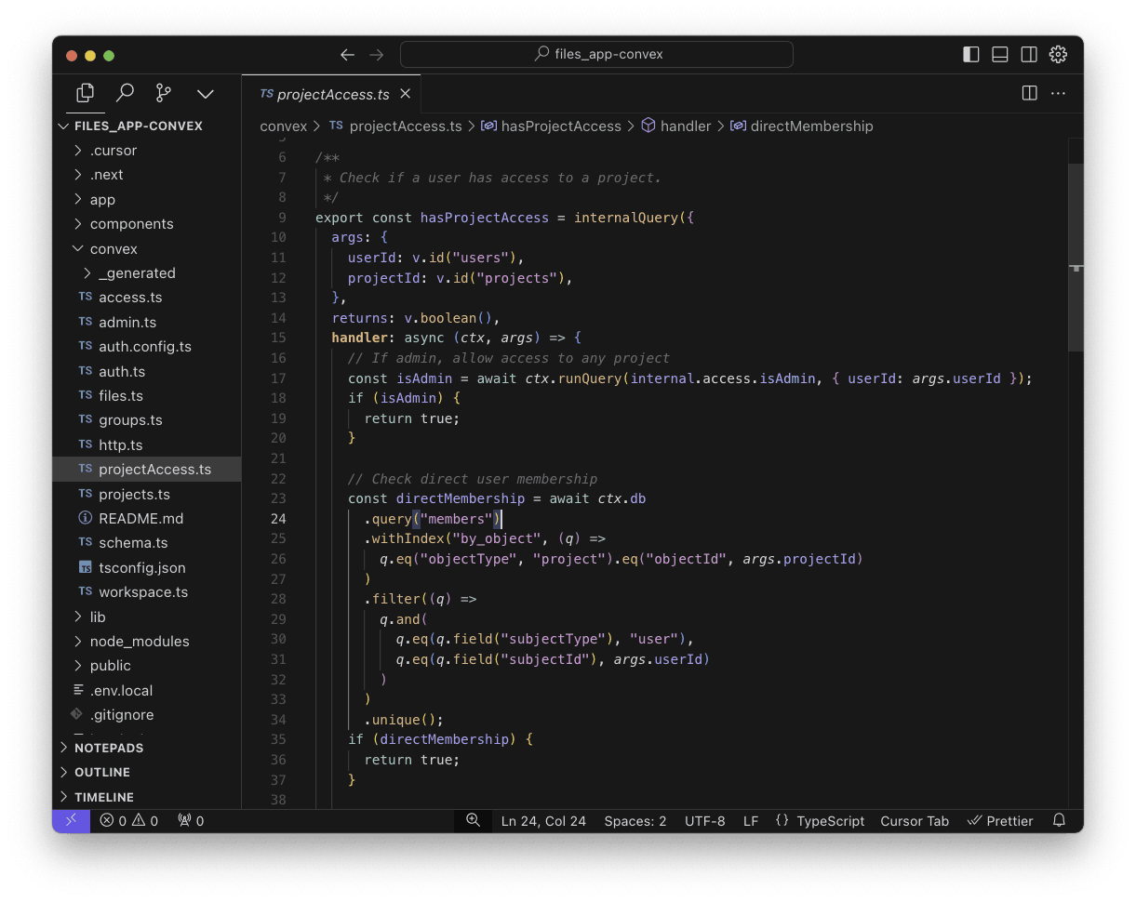Expand the OUTLINE section
Screen dimensions: 1136x902
tap(101, 773)
